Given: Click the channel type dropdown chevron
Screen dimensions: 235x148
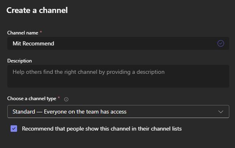Looking at the screenshot, I should 221,112.
